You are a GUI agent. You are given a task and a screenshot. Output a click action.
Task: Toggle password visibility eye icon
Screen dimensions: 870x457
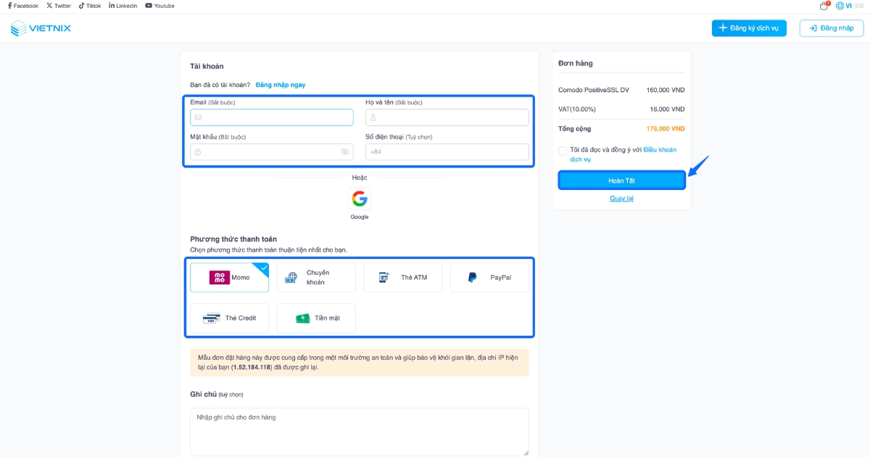(x=345, y=152)
